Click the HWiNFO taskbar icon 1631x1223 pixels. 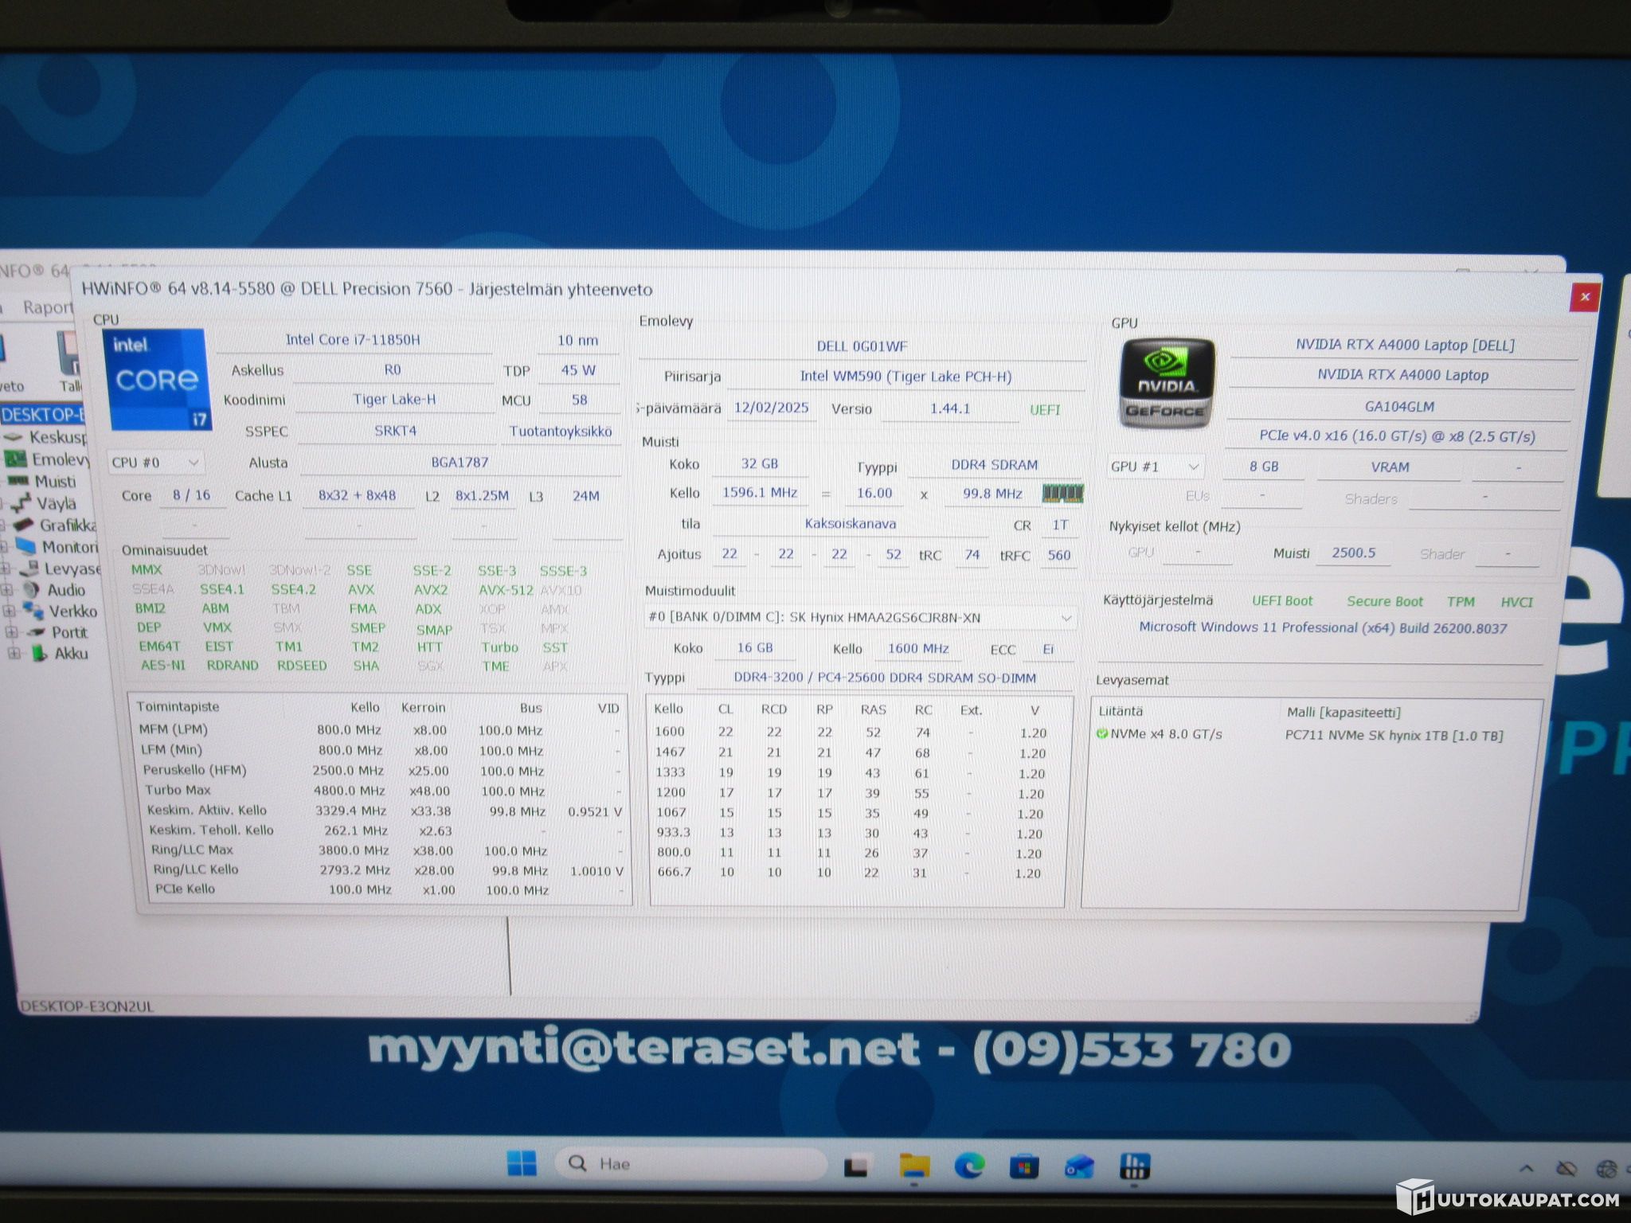[x=1134, y=1167]
